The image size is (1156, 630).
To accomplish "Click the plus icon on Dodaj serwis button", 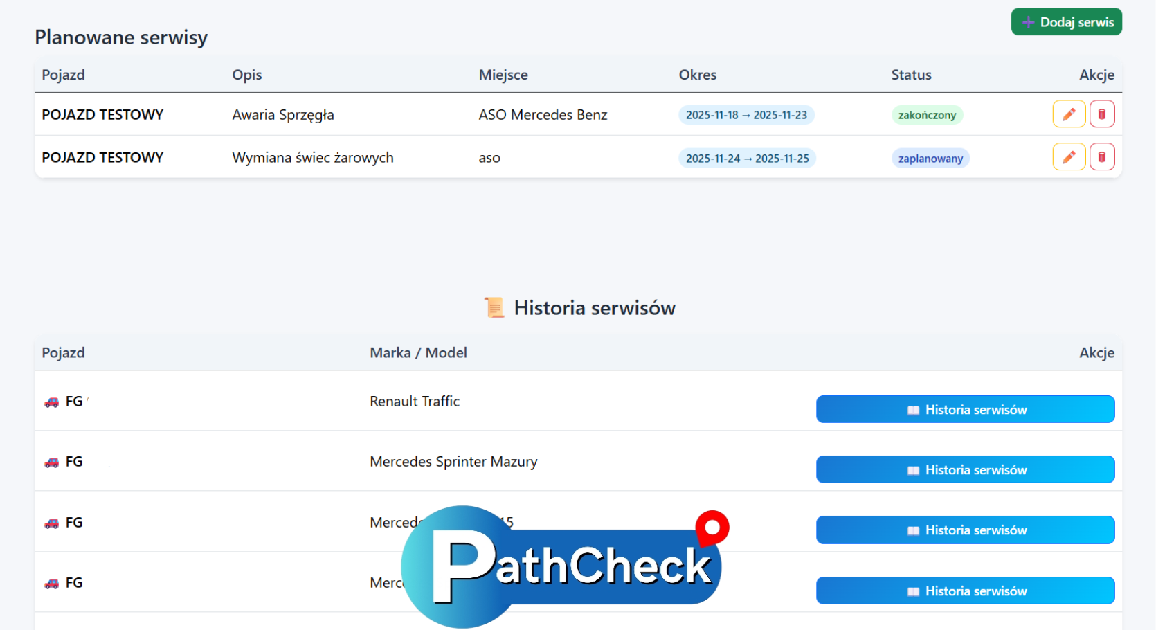I will click(1027, 21).
